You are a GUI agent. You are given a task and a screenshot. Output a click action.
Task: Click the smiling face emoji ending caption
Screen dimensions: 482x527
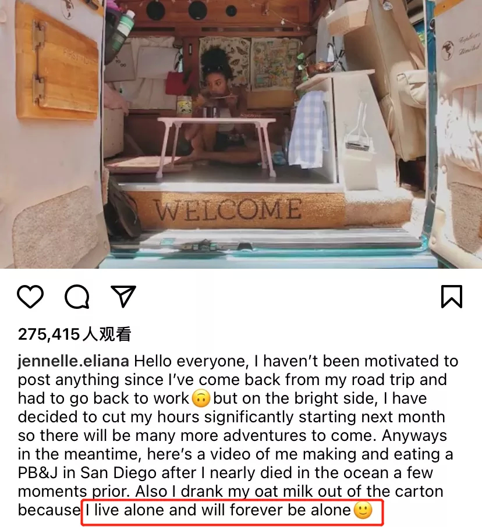(363, 510)
